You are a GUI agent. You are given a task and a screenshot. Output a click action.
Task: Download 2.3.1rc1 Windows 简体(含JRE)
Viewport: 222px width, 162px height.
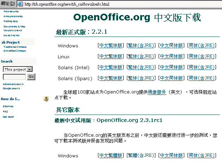coord(202,156)
